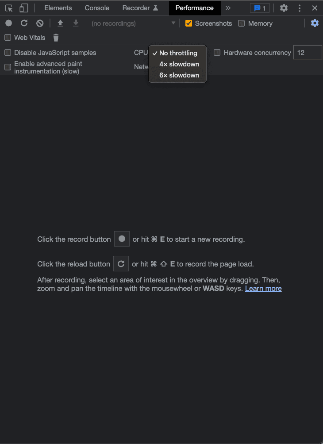Check Disable JavaScript samples
The height and width of the screenshot is (444, 323).
pyautogui.click(x=8, y=52)
